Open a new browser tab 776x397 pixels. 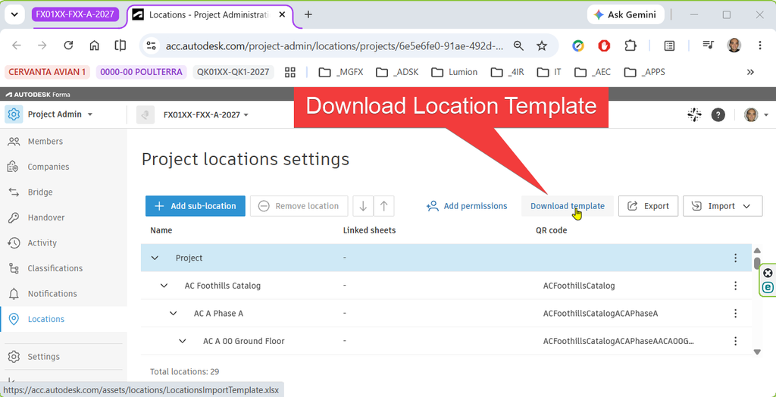308,14
